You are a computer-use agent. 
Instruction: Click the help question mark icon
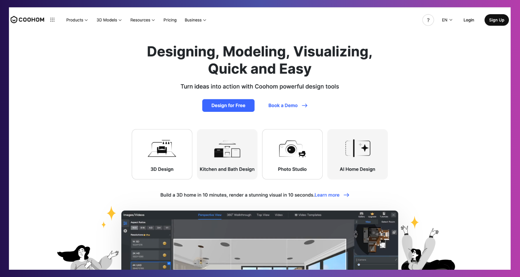(428, 20)
